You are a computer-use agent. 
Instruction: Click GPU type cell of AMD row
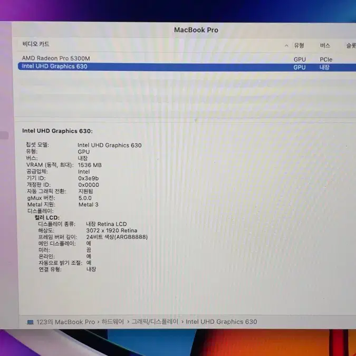[300, 60]
